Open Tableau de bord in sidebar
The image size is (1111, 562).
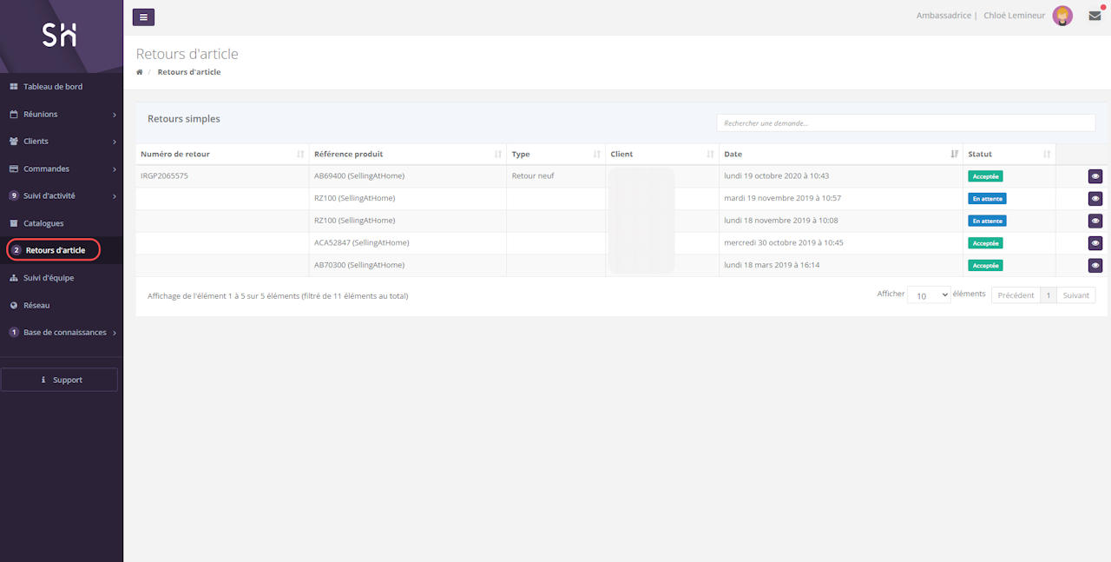click(52, 87)
